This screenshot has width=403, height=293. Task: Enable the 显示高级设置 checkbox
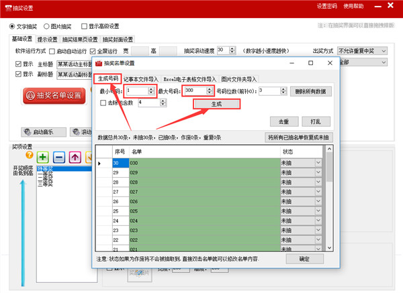(84, 26)
